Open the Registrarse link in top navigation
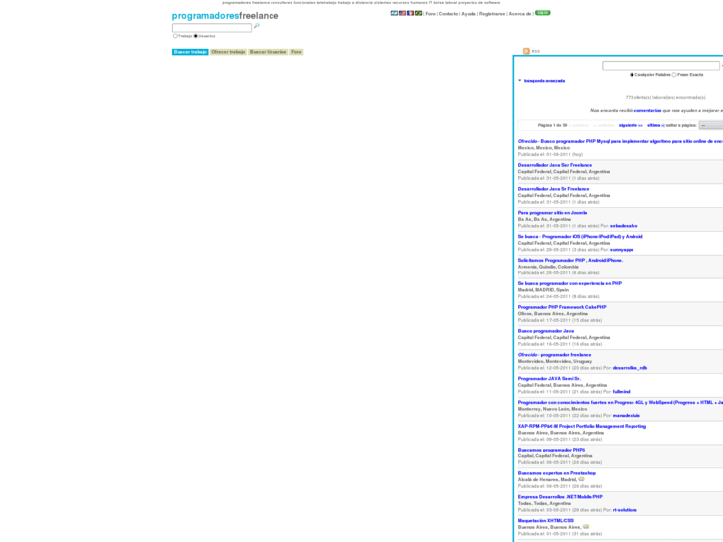 click(x=492, y=14)
